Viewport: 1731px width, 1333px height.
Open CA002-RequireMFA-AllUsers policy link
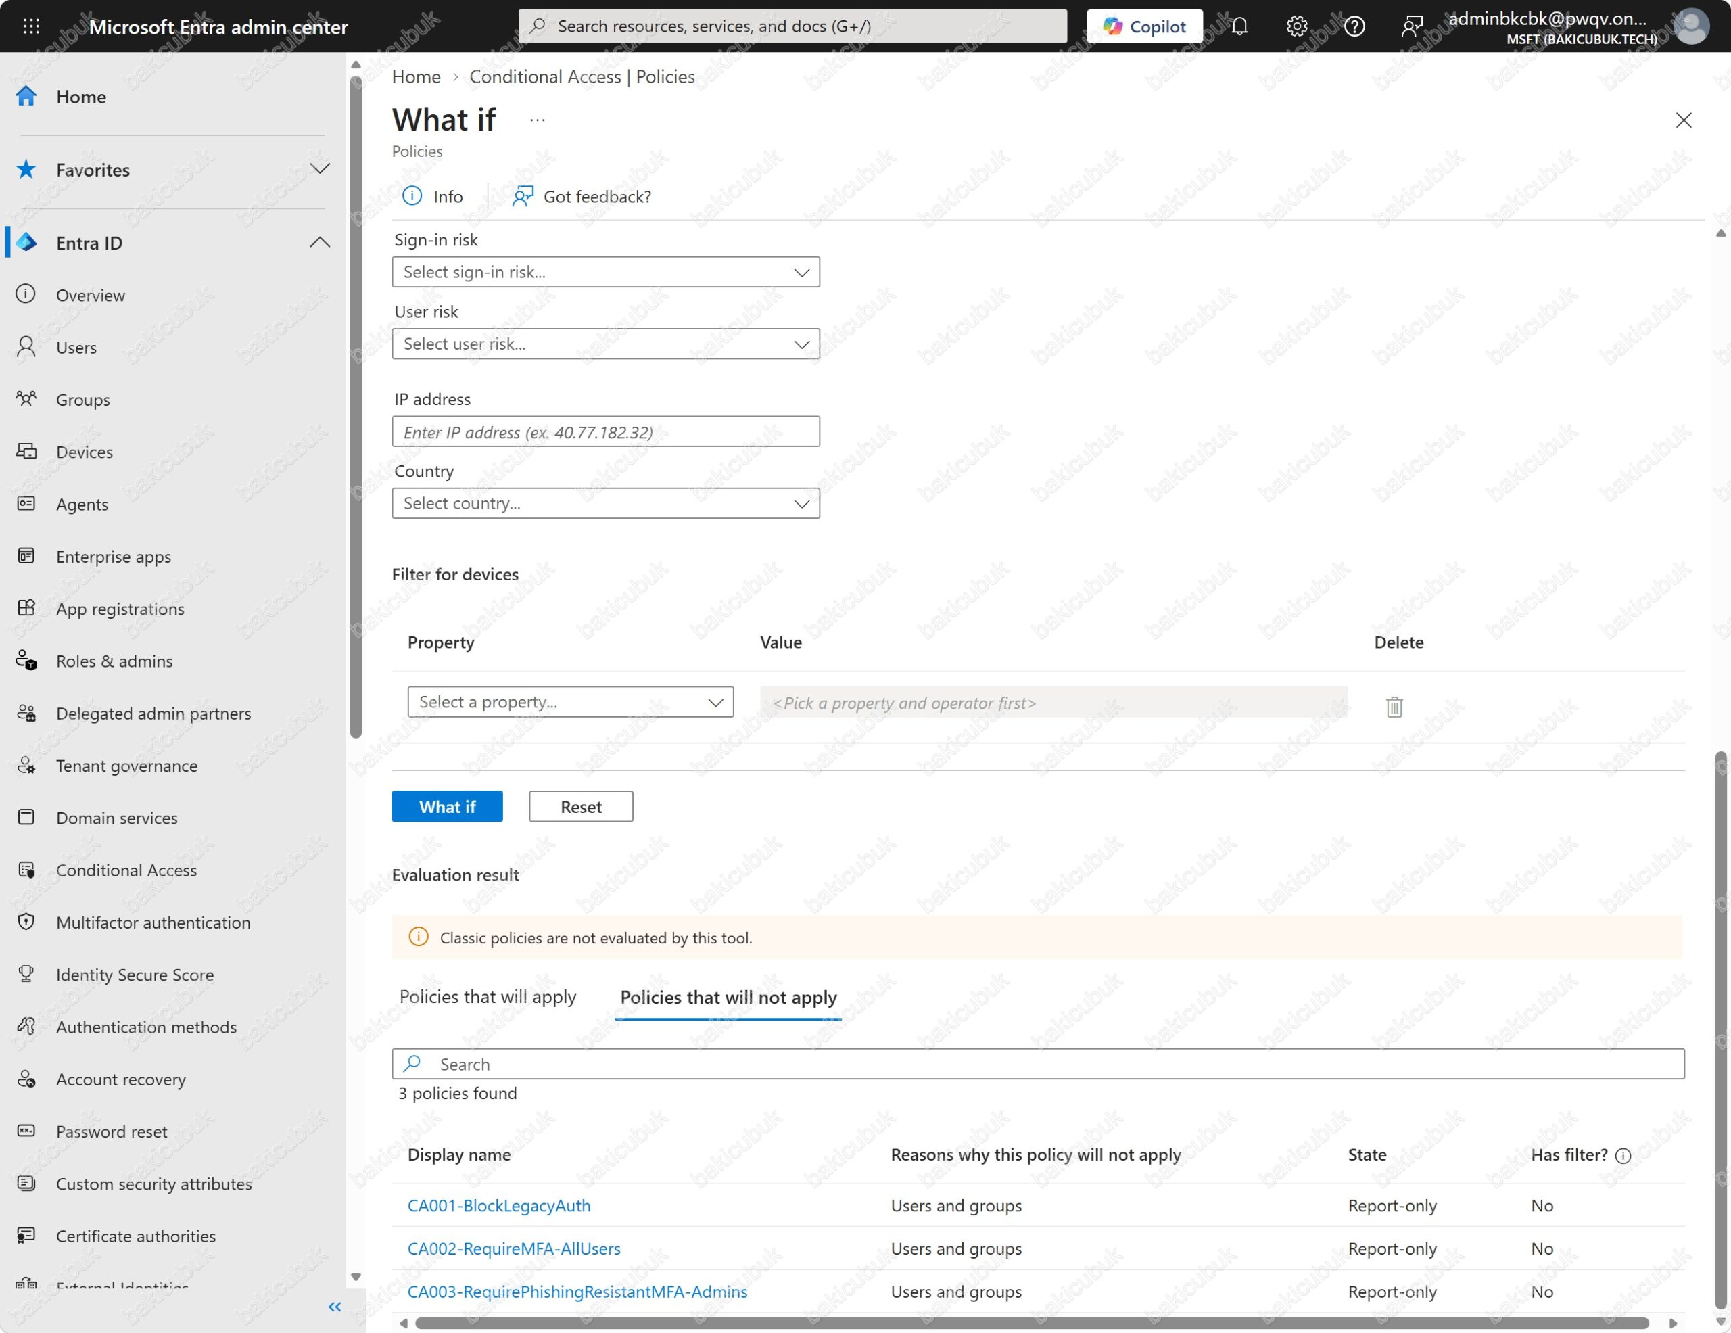coord(514,1249)
